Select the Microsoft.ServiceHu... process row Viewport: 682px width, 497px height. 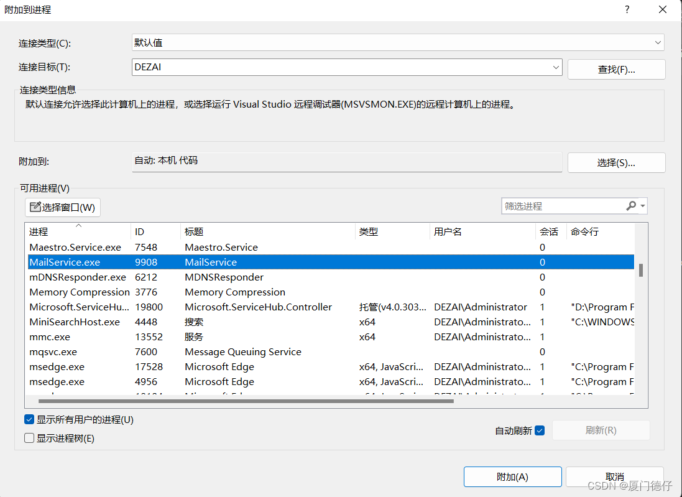(x=329, y=307)
